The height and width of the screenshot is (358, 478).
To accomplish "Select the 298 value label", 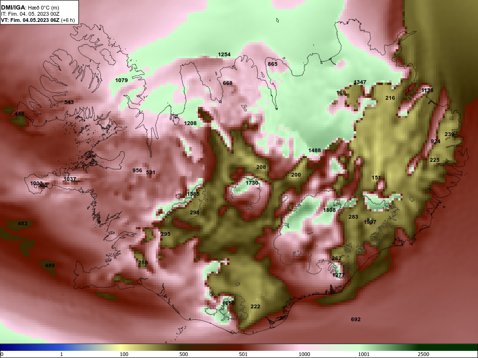I will [x=195, y=212].
